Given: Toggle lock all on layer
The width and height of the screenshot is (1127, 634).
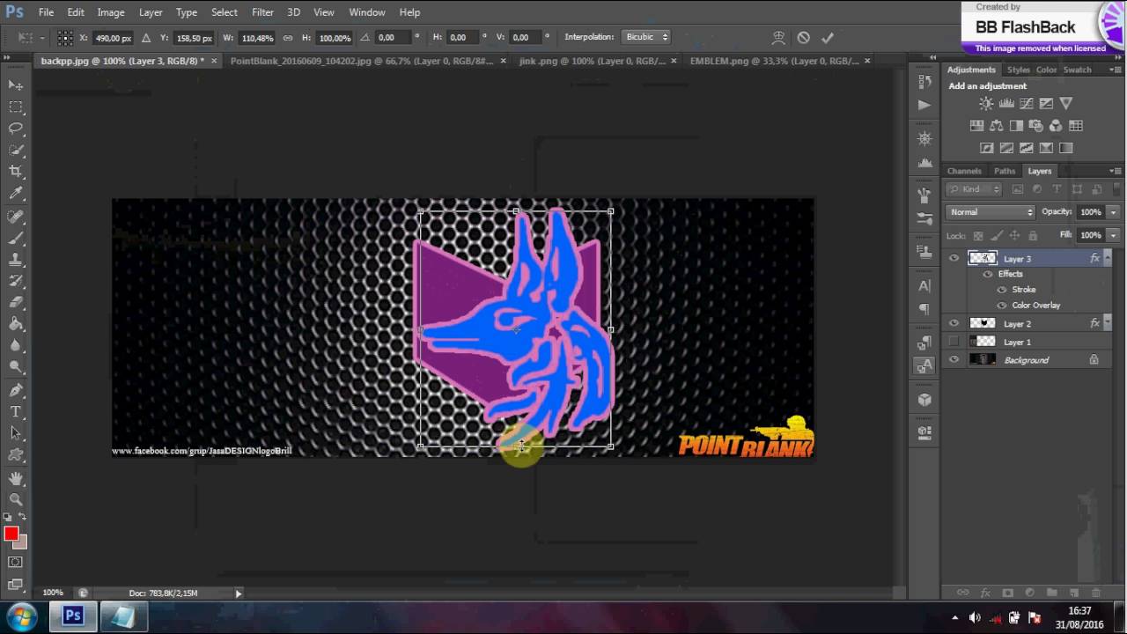Looking at the screenshot, I should [1033, 236].
